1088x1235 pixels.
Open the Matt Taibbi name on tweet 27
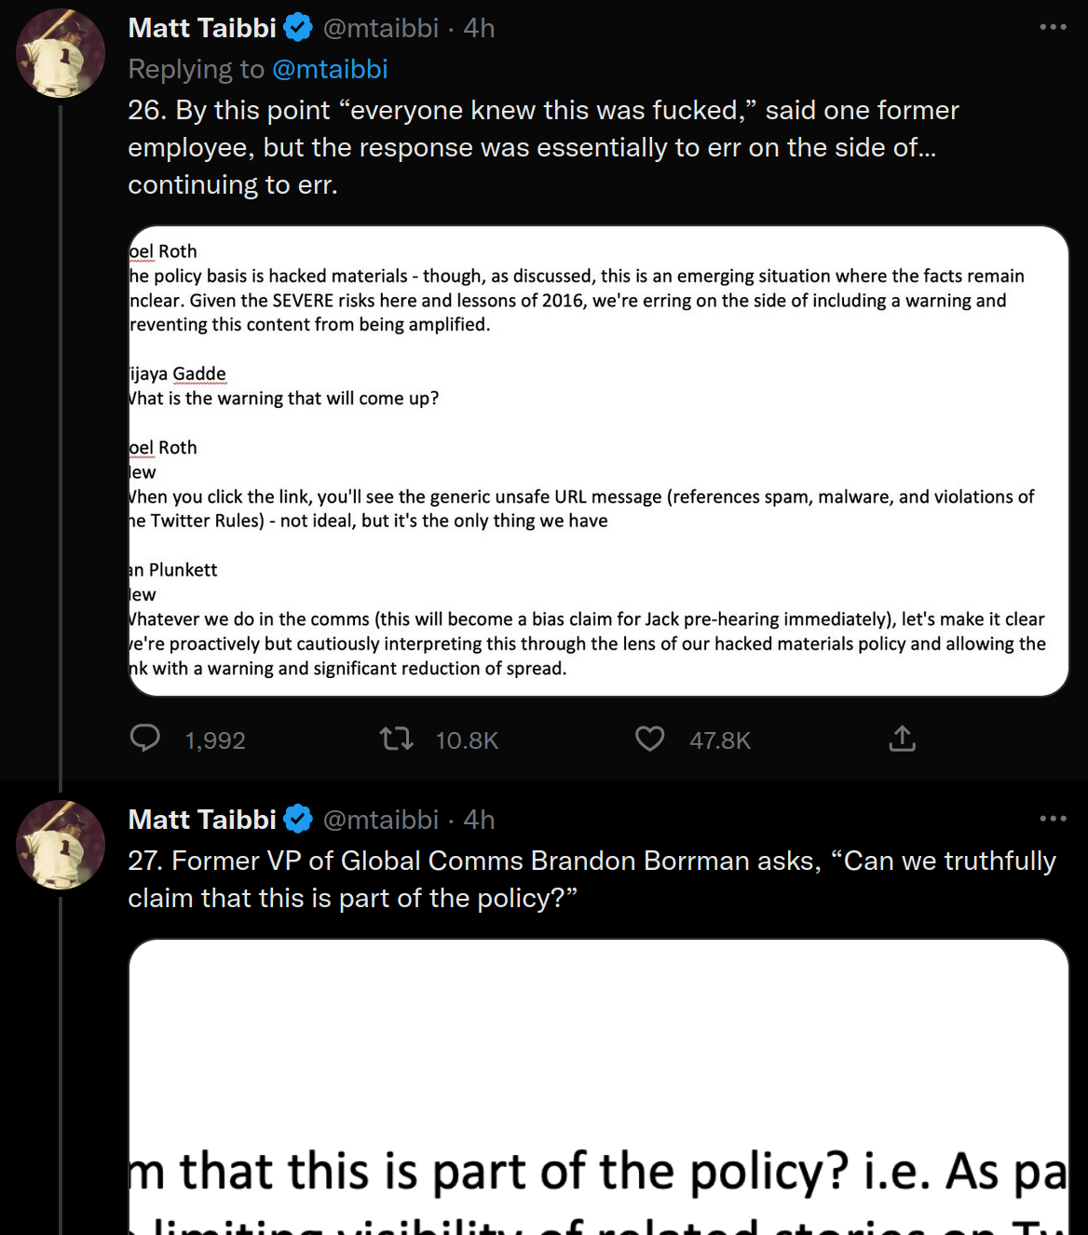click(202, 820)
